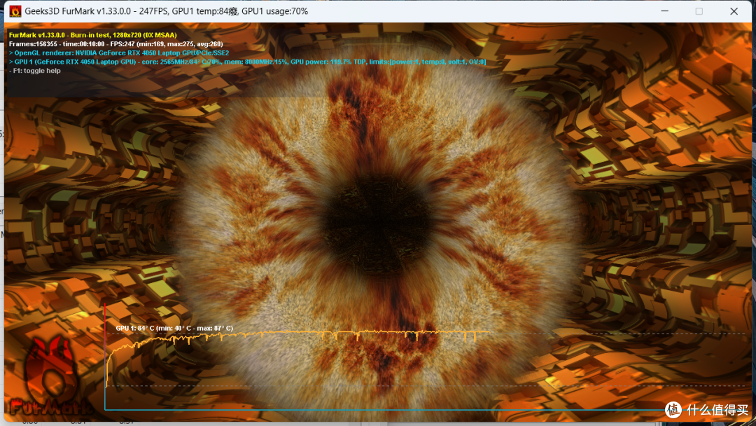Close the FurMark burn-in test window
The width and height of the screenshot is (756, 426).
[x=734, y=11]
